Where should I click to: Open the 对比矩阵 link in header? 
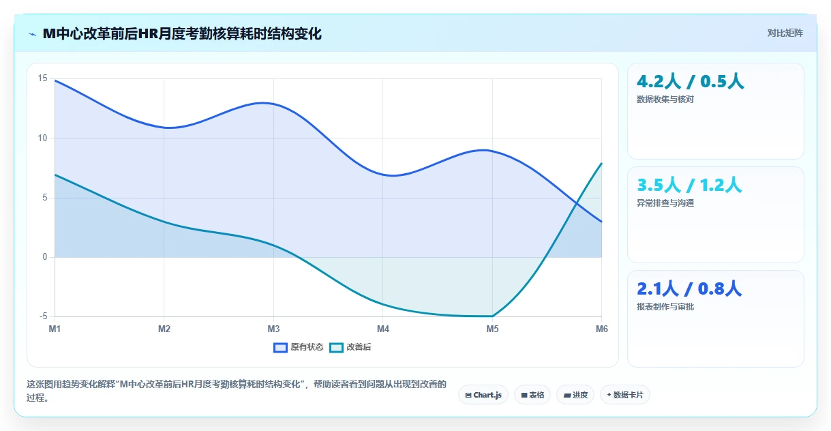785,33
